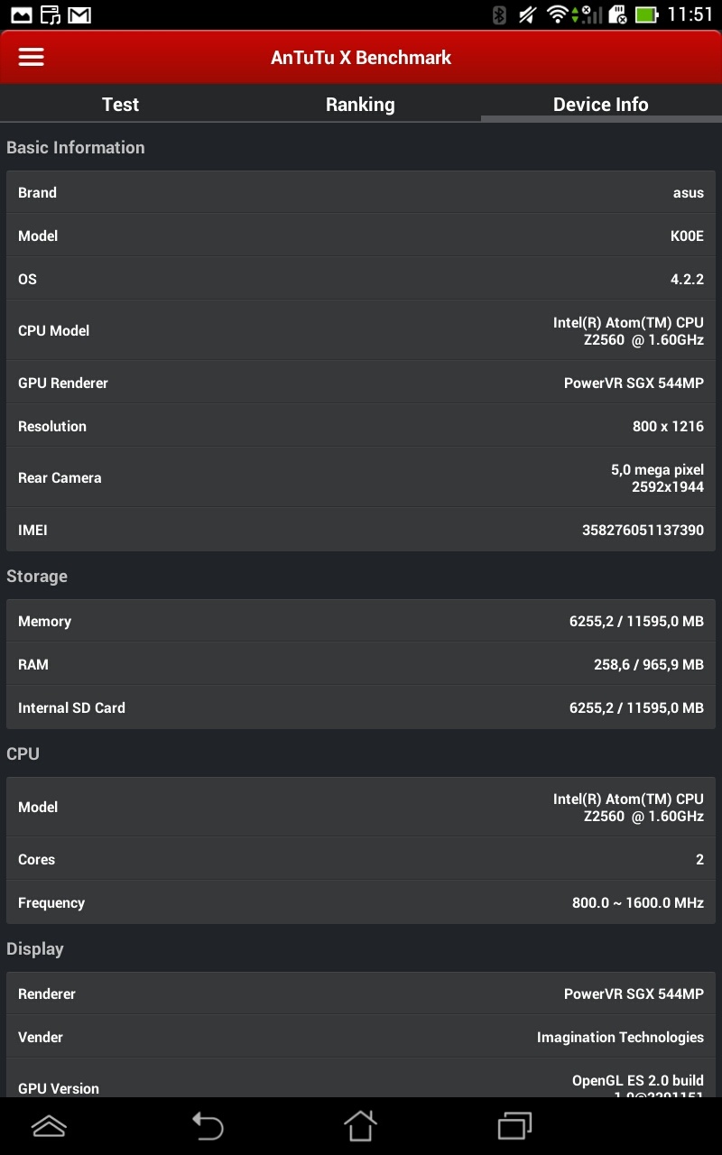Tap the Rear Camera information row
722x1155 pixels.
coord(361,478)
